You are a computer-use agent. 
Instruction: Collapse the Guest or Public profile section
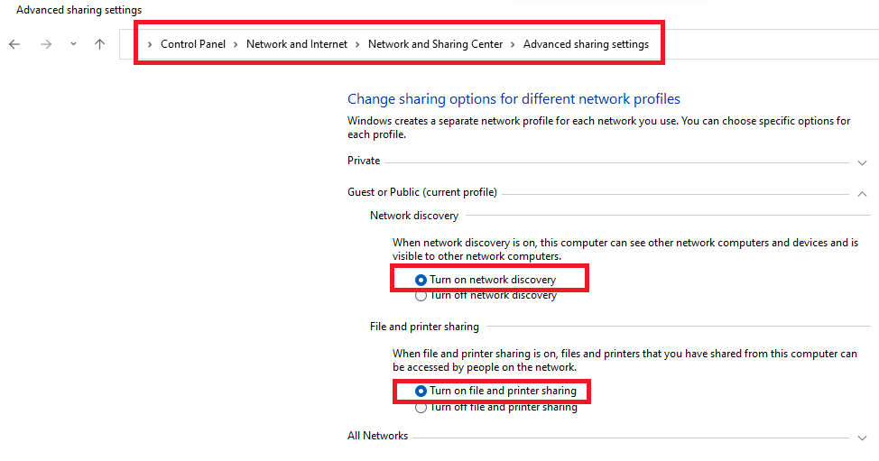[862, 194]
